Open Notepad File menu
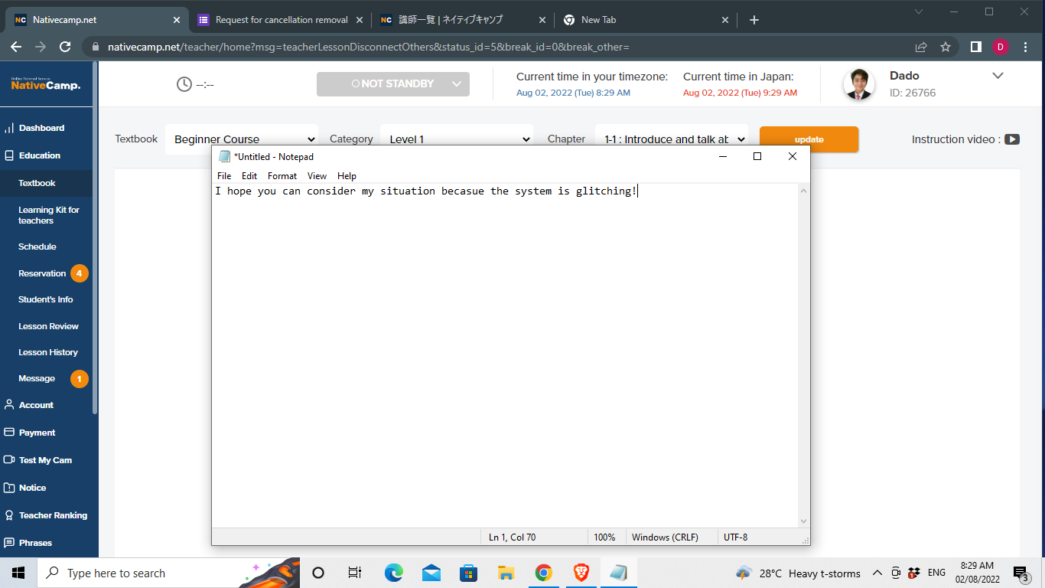 [x=224, y=175]
